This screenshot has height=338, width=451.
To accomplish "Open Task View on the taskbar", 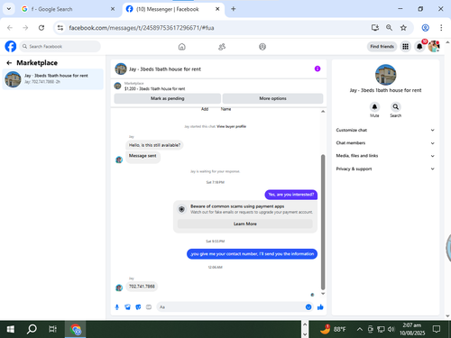I will pos(52,329).
